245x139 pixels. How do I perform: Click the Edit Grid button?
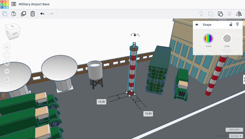click(234, 130)
